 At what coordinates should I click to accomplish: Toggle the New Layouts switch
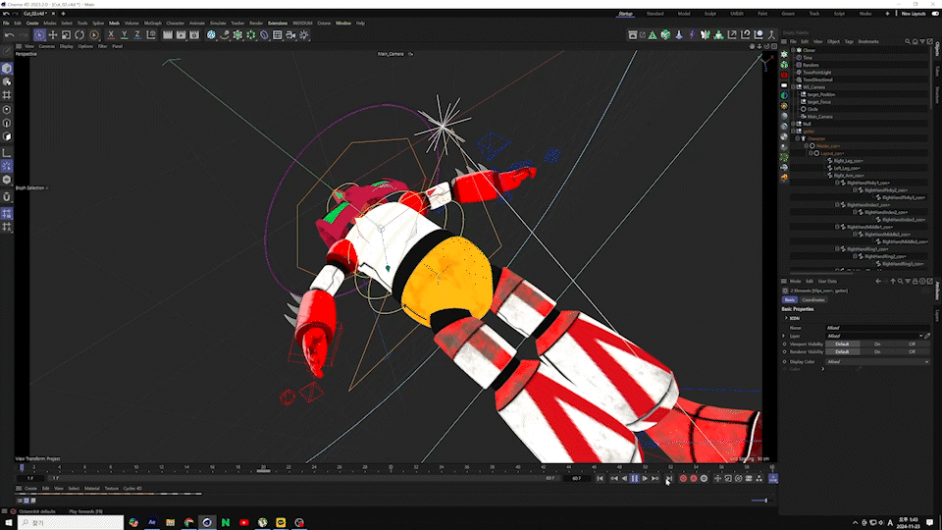[935, 13]
